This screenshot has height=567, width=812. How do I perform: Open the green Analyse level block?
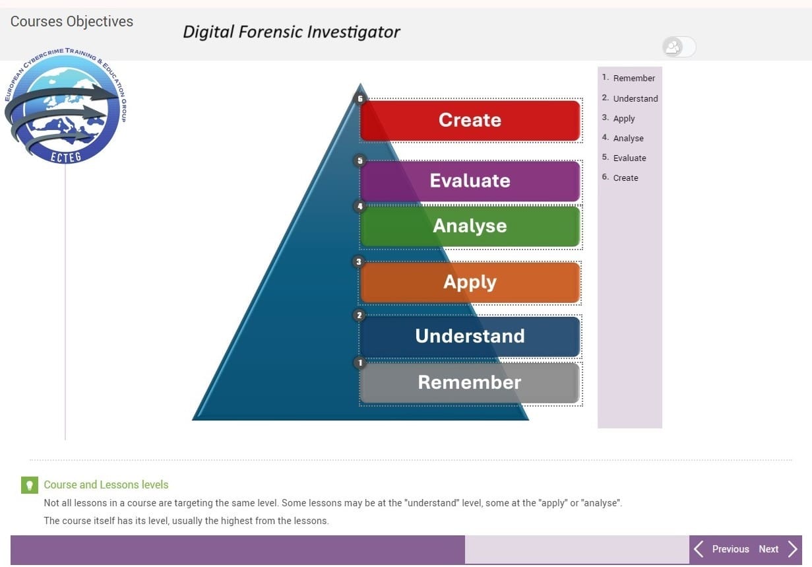tap(470, 226)
